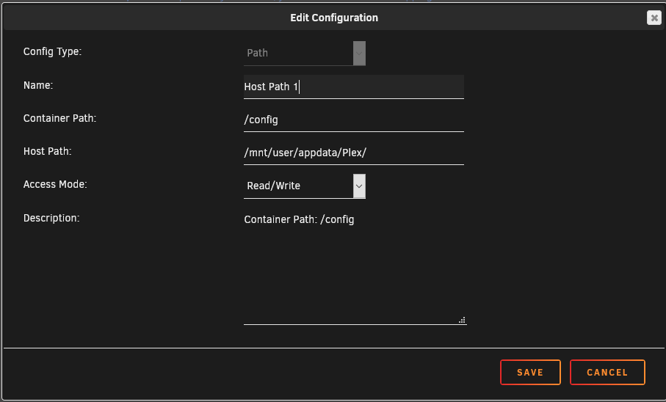Click the SAVE button
The image size is (666, 402).
coord(530,372)
